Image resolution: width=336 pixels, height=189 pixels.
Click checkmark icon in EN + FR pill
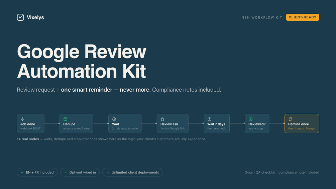click(22, 172)
